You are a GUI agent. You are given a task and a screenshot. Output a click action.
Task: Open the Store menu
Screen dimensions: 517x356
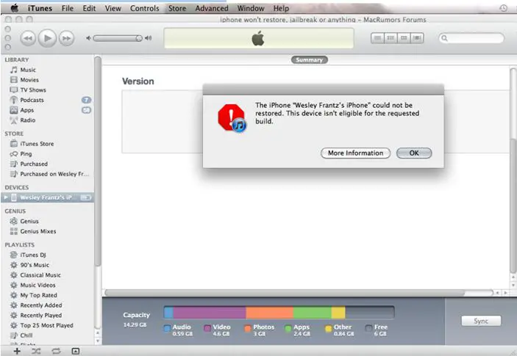(177, 8)
